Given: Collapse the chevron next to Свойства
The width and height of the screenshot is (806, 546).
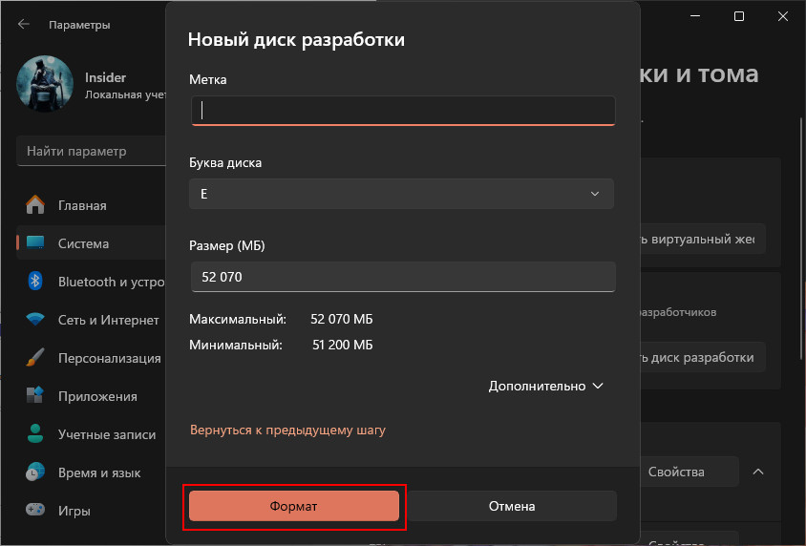Looking at the screenshot, I should 758,472.
